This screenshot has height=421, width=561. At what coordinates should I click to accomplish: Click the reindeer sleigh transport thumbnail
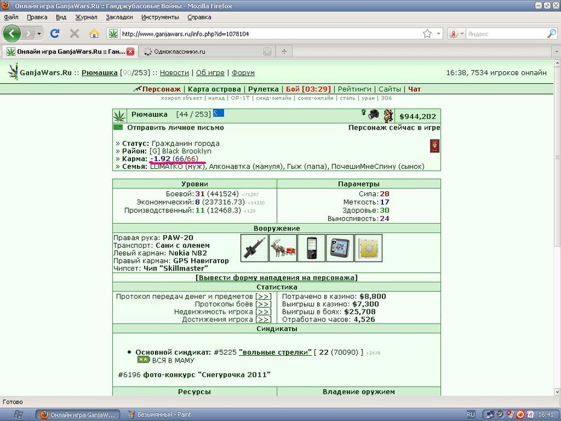click(x=283, y=248)
